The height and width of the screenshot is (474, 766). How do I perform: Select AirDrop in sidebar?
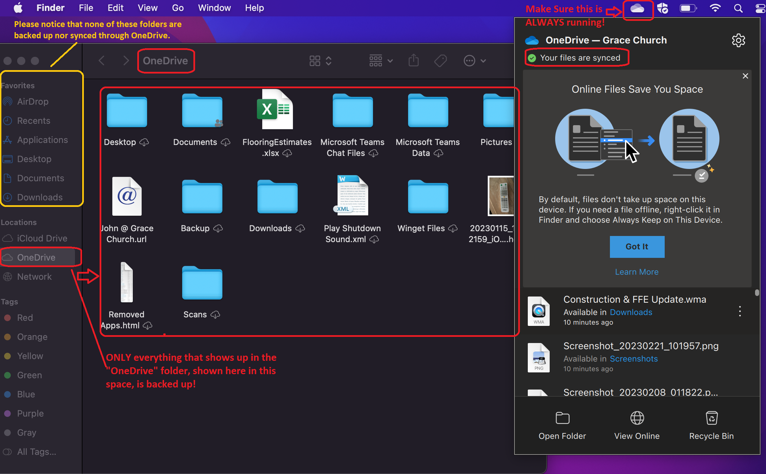click(x=33, y=102)
